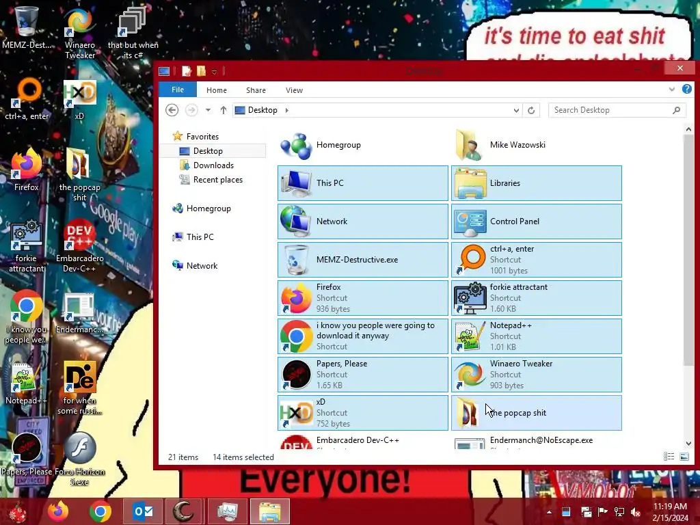700x525 pixels.
Task: Open the Action Center flag tray icon
Action: (x=602, y=511)
